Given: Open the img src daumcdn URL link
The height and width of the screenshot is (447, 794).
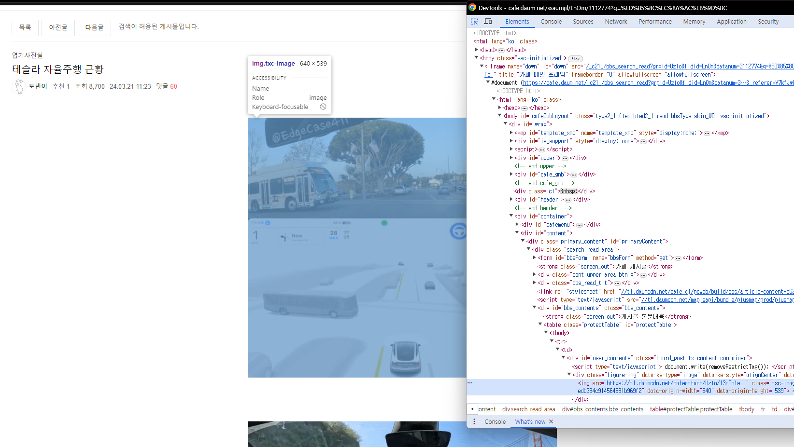Looking at the screenshot, I should [676, 383].
